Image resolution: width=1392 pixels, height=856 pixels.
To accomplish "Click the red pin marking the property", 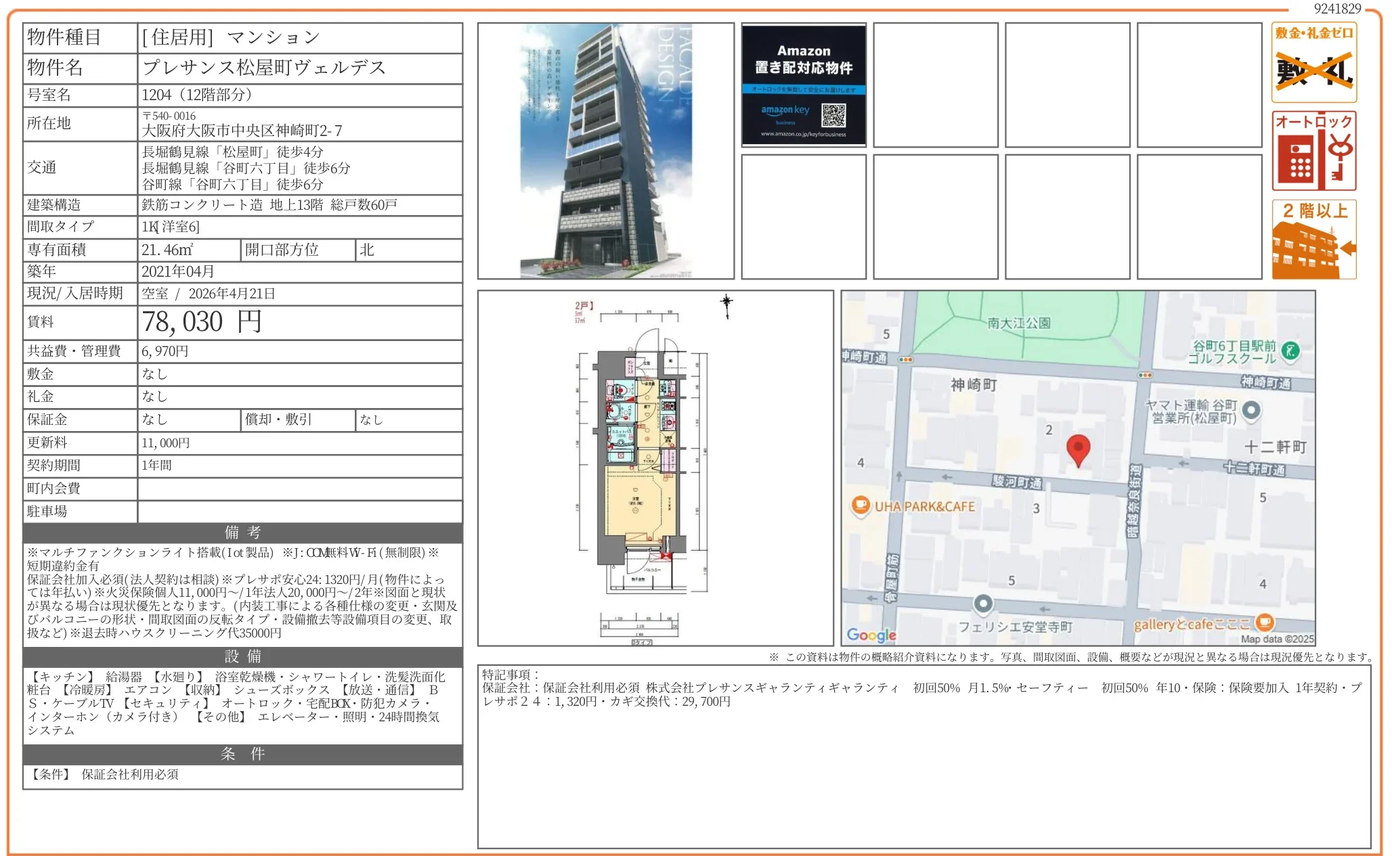I will [x=1078, y=449].
